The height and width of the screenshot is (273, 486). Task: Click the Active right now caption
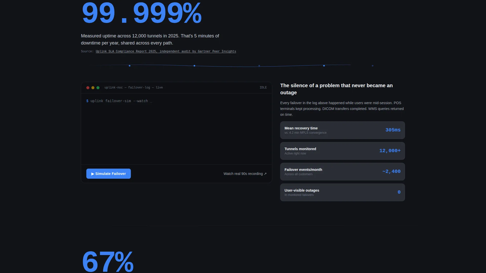coord(295,153)
